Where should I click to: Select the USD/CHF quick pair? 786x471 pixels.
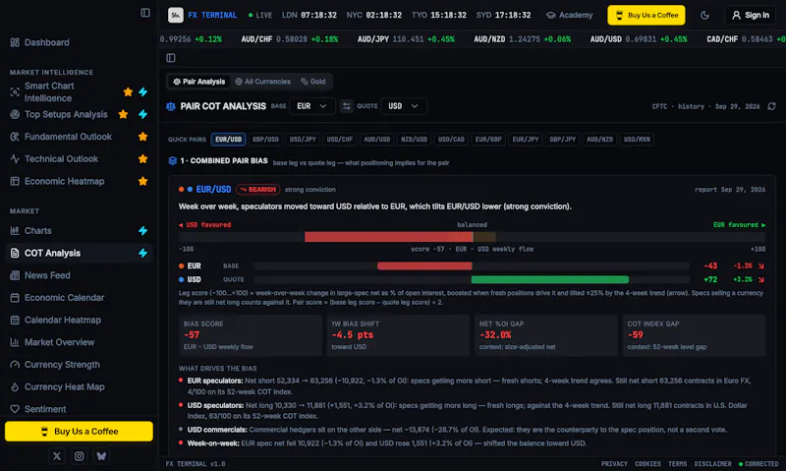pos(340,140)
